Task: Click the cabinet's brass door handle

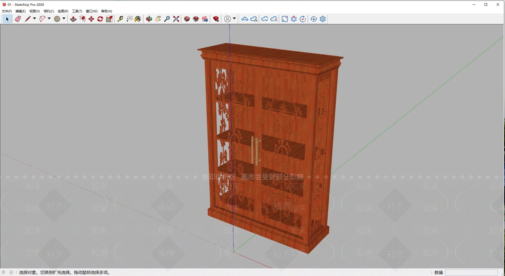Action: click(x=256, y=151)
